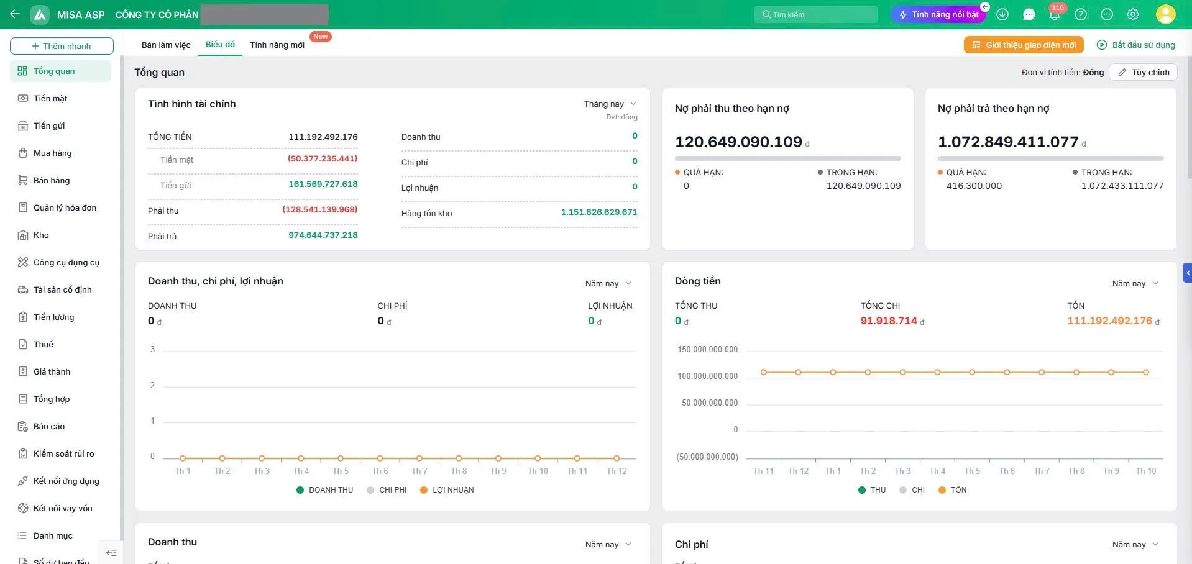Select Tổng quan in sidebar
The height and width of the screenshot is (564, 1192).
pos(60,71)
